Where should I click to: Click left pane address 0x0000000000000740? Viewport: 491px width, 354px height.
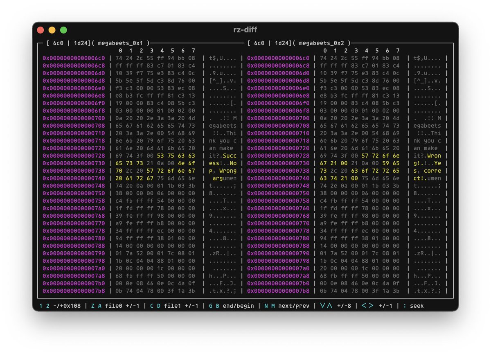74,178
